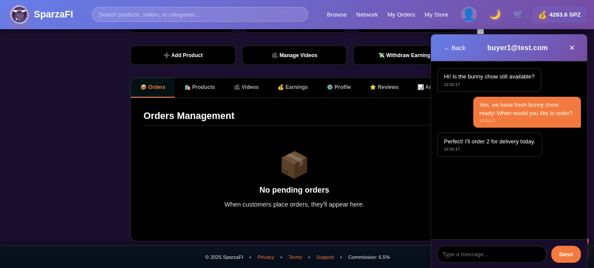Image resolution: width=594 pixels, height=268 pixels.
Task: Click the SPZ money bag balance
Action: click(559, 14)
